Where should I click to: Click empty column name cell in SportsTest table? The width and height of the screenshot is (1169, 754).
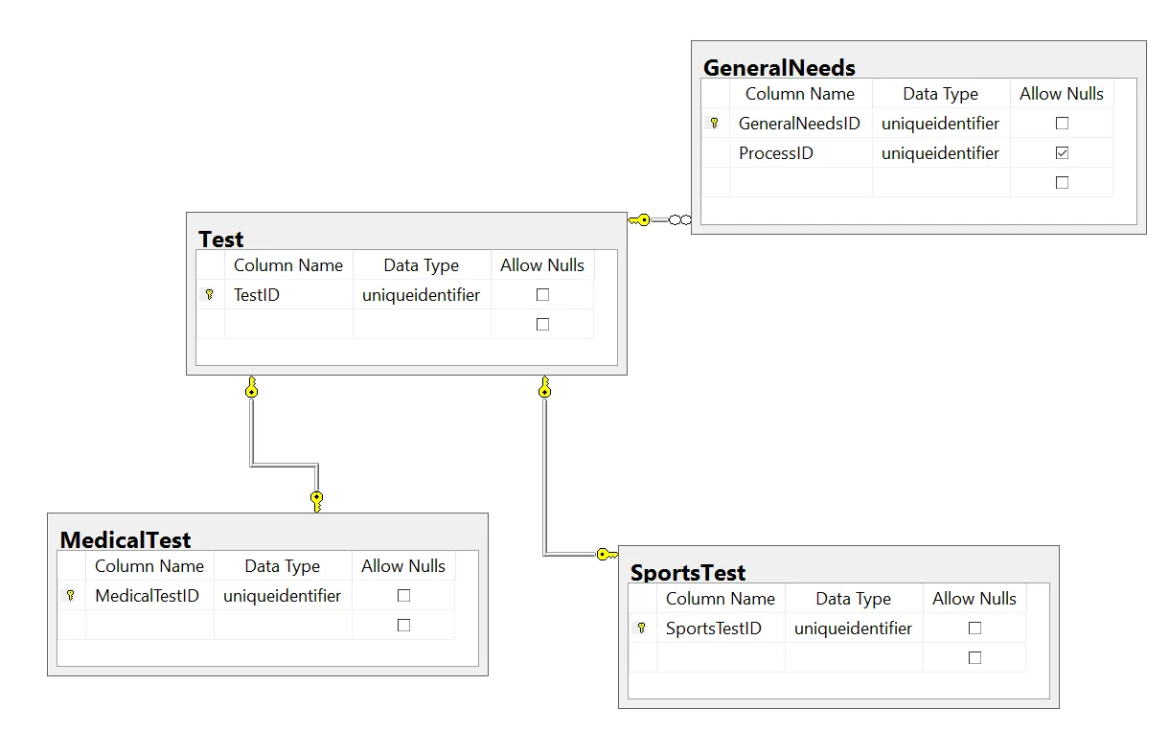coord(722,658)
